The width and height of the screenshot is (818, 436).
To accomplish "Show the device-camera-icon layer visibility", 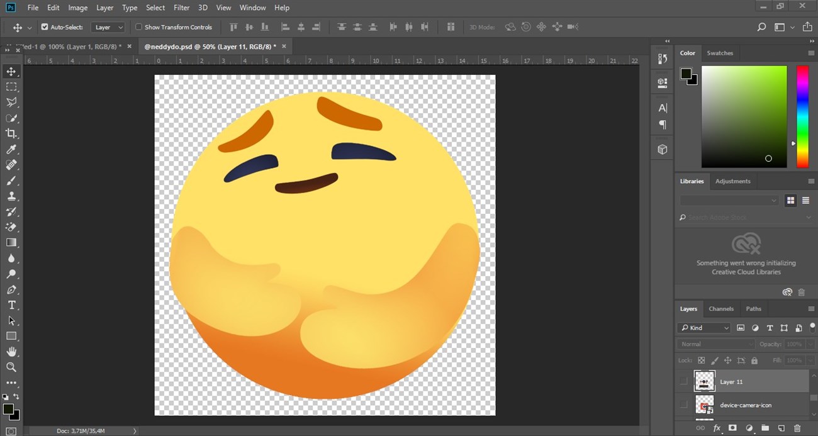I will click(683, 405).
